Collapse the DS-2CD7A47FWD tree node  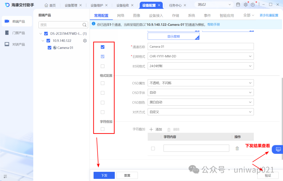pos(41,34)
